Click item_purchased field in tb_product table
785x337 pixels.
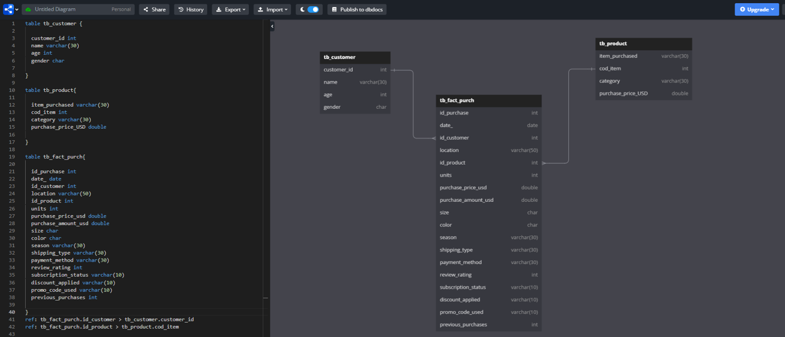tap(644, 56)
